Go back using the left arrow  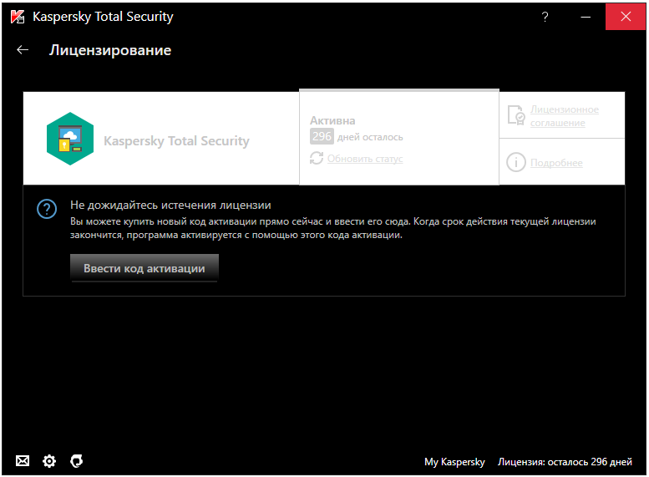(x=23, y=49)
